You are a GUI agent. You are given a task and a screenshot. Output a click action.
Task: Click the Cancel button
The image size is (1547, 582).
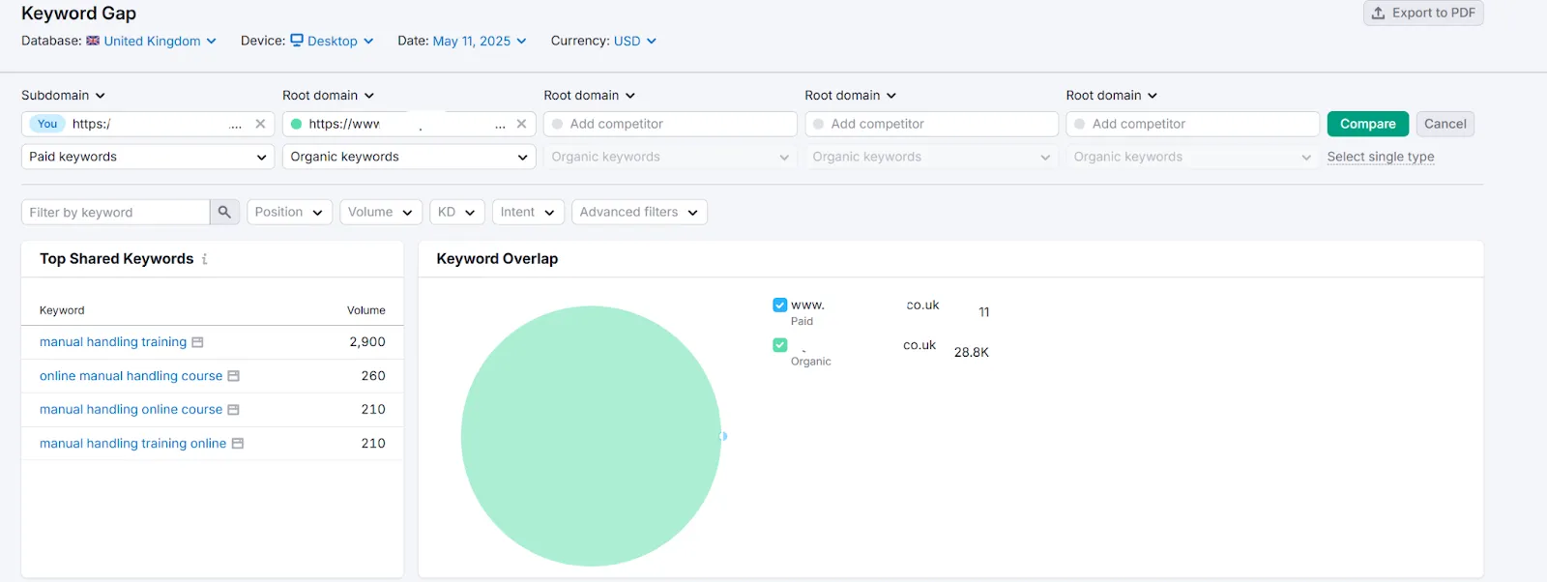tap(1445, 124)
